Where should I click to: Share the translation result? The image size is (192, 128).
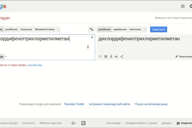click(x=122, y=56)
